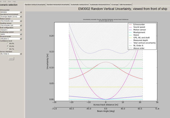Expand the Operational environment dropdown
This screenshot has height=118, width=170.
pos(11,16)
